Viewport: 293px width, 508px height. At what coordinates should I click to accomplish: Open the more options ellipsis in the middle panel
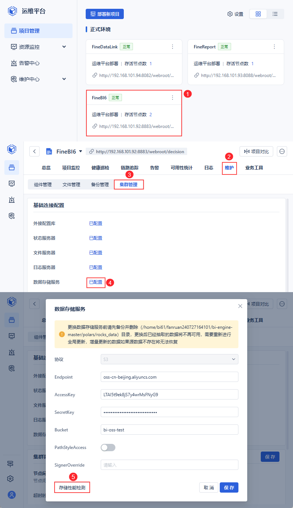click(x=282, y=151)
